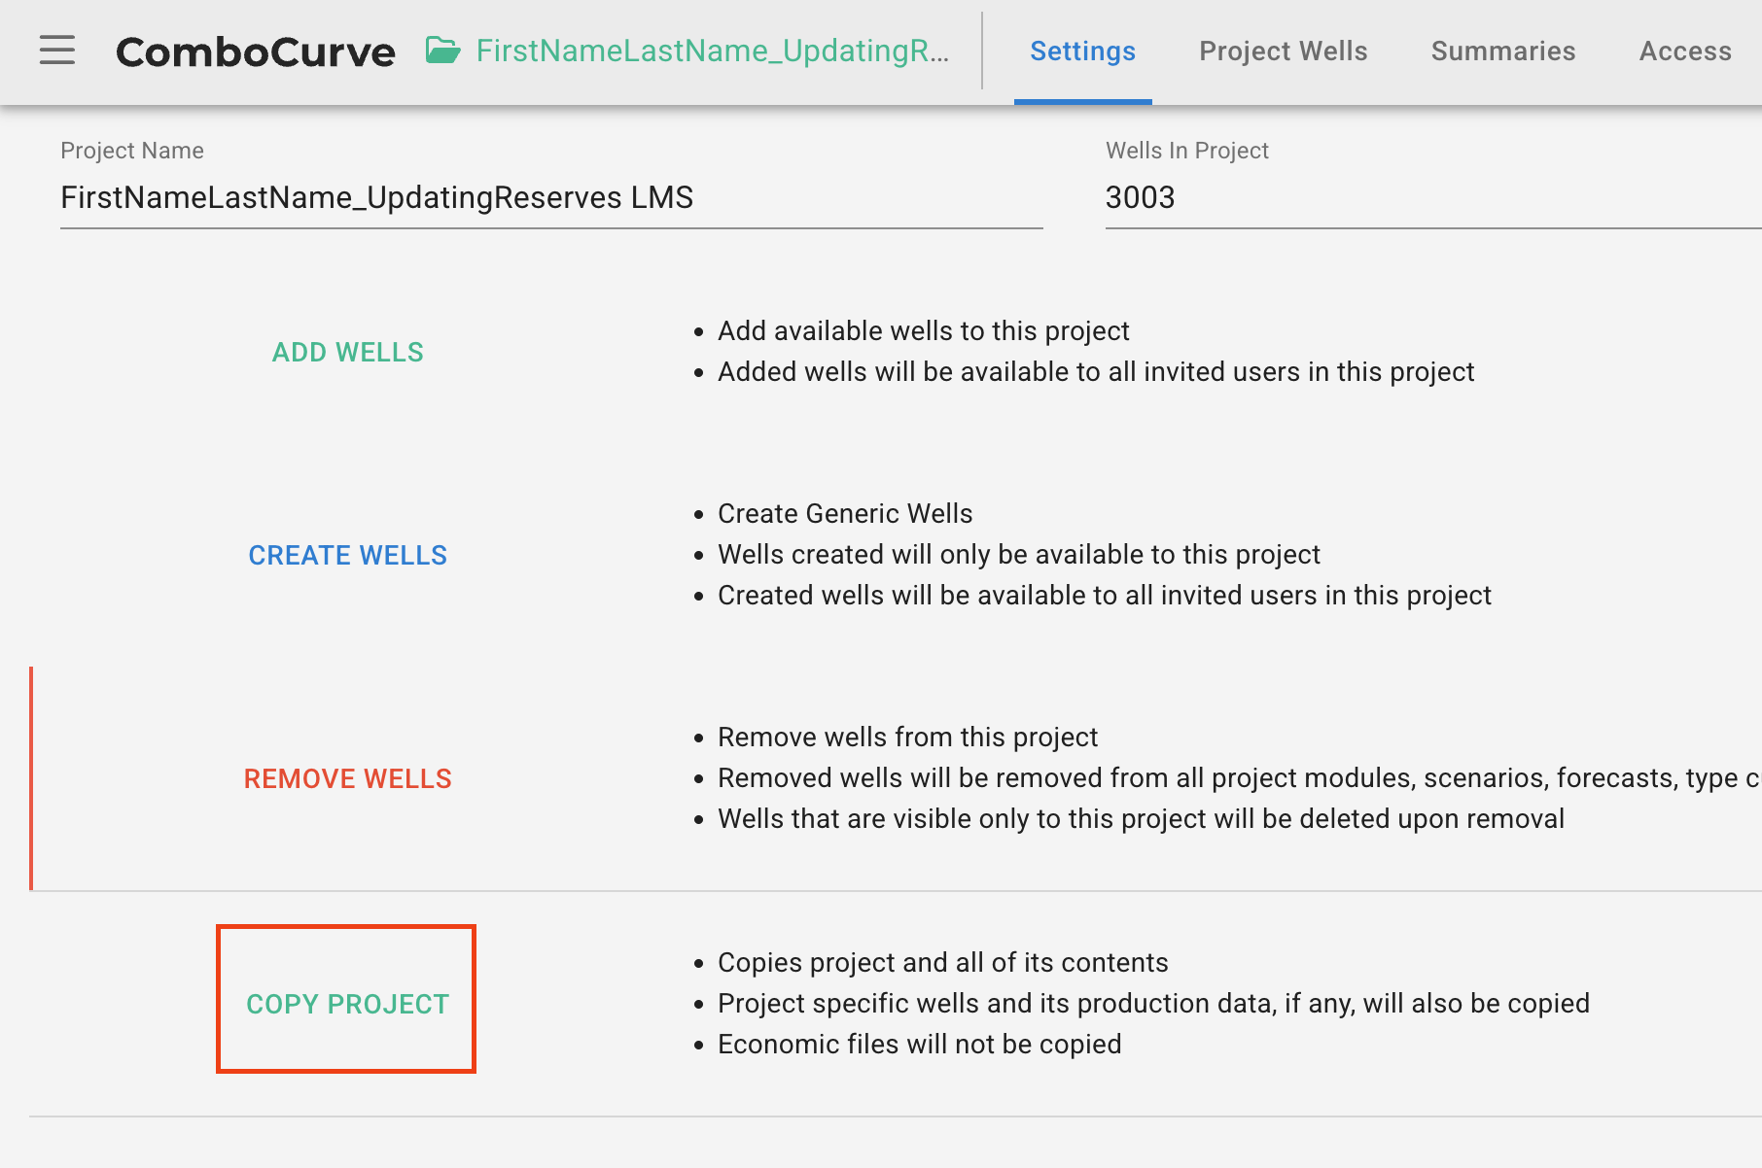The width and height of the screenshot is (1762, 1168).
Task: Switch to the Settings tab
Action: pyautogui.click(x=1082, y=52)
